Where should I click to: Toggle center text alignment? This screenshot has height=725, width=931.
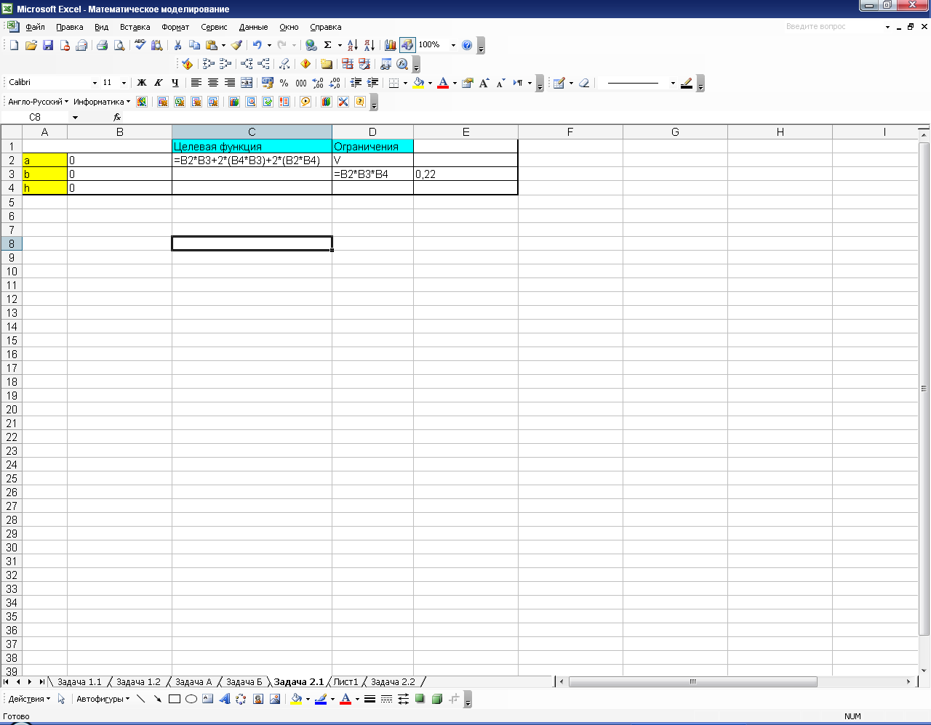pos(213,83)
